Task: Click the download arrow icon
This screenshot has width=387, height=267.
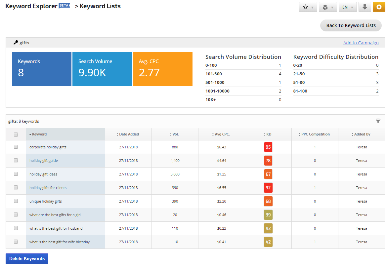Action: (x=365, y=7)
